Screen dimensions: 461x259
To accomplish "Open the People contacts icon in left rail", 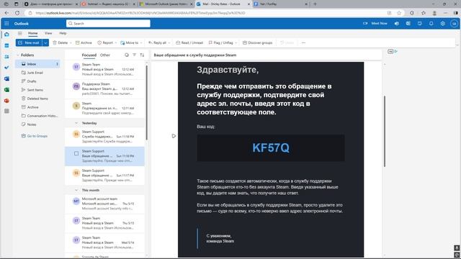I will (x=6, y=57).
